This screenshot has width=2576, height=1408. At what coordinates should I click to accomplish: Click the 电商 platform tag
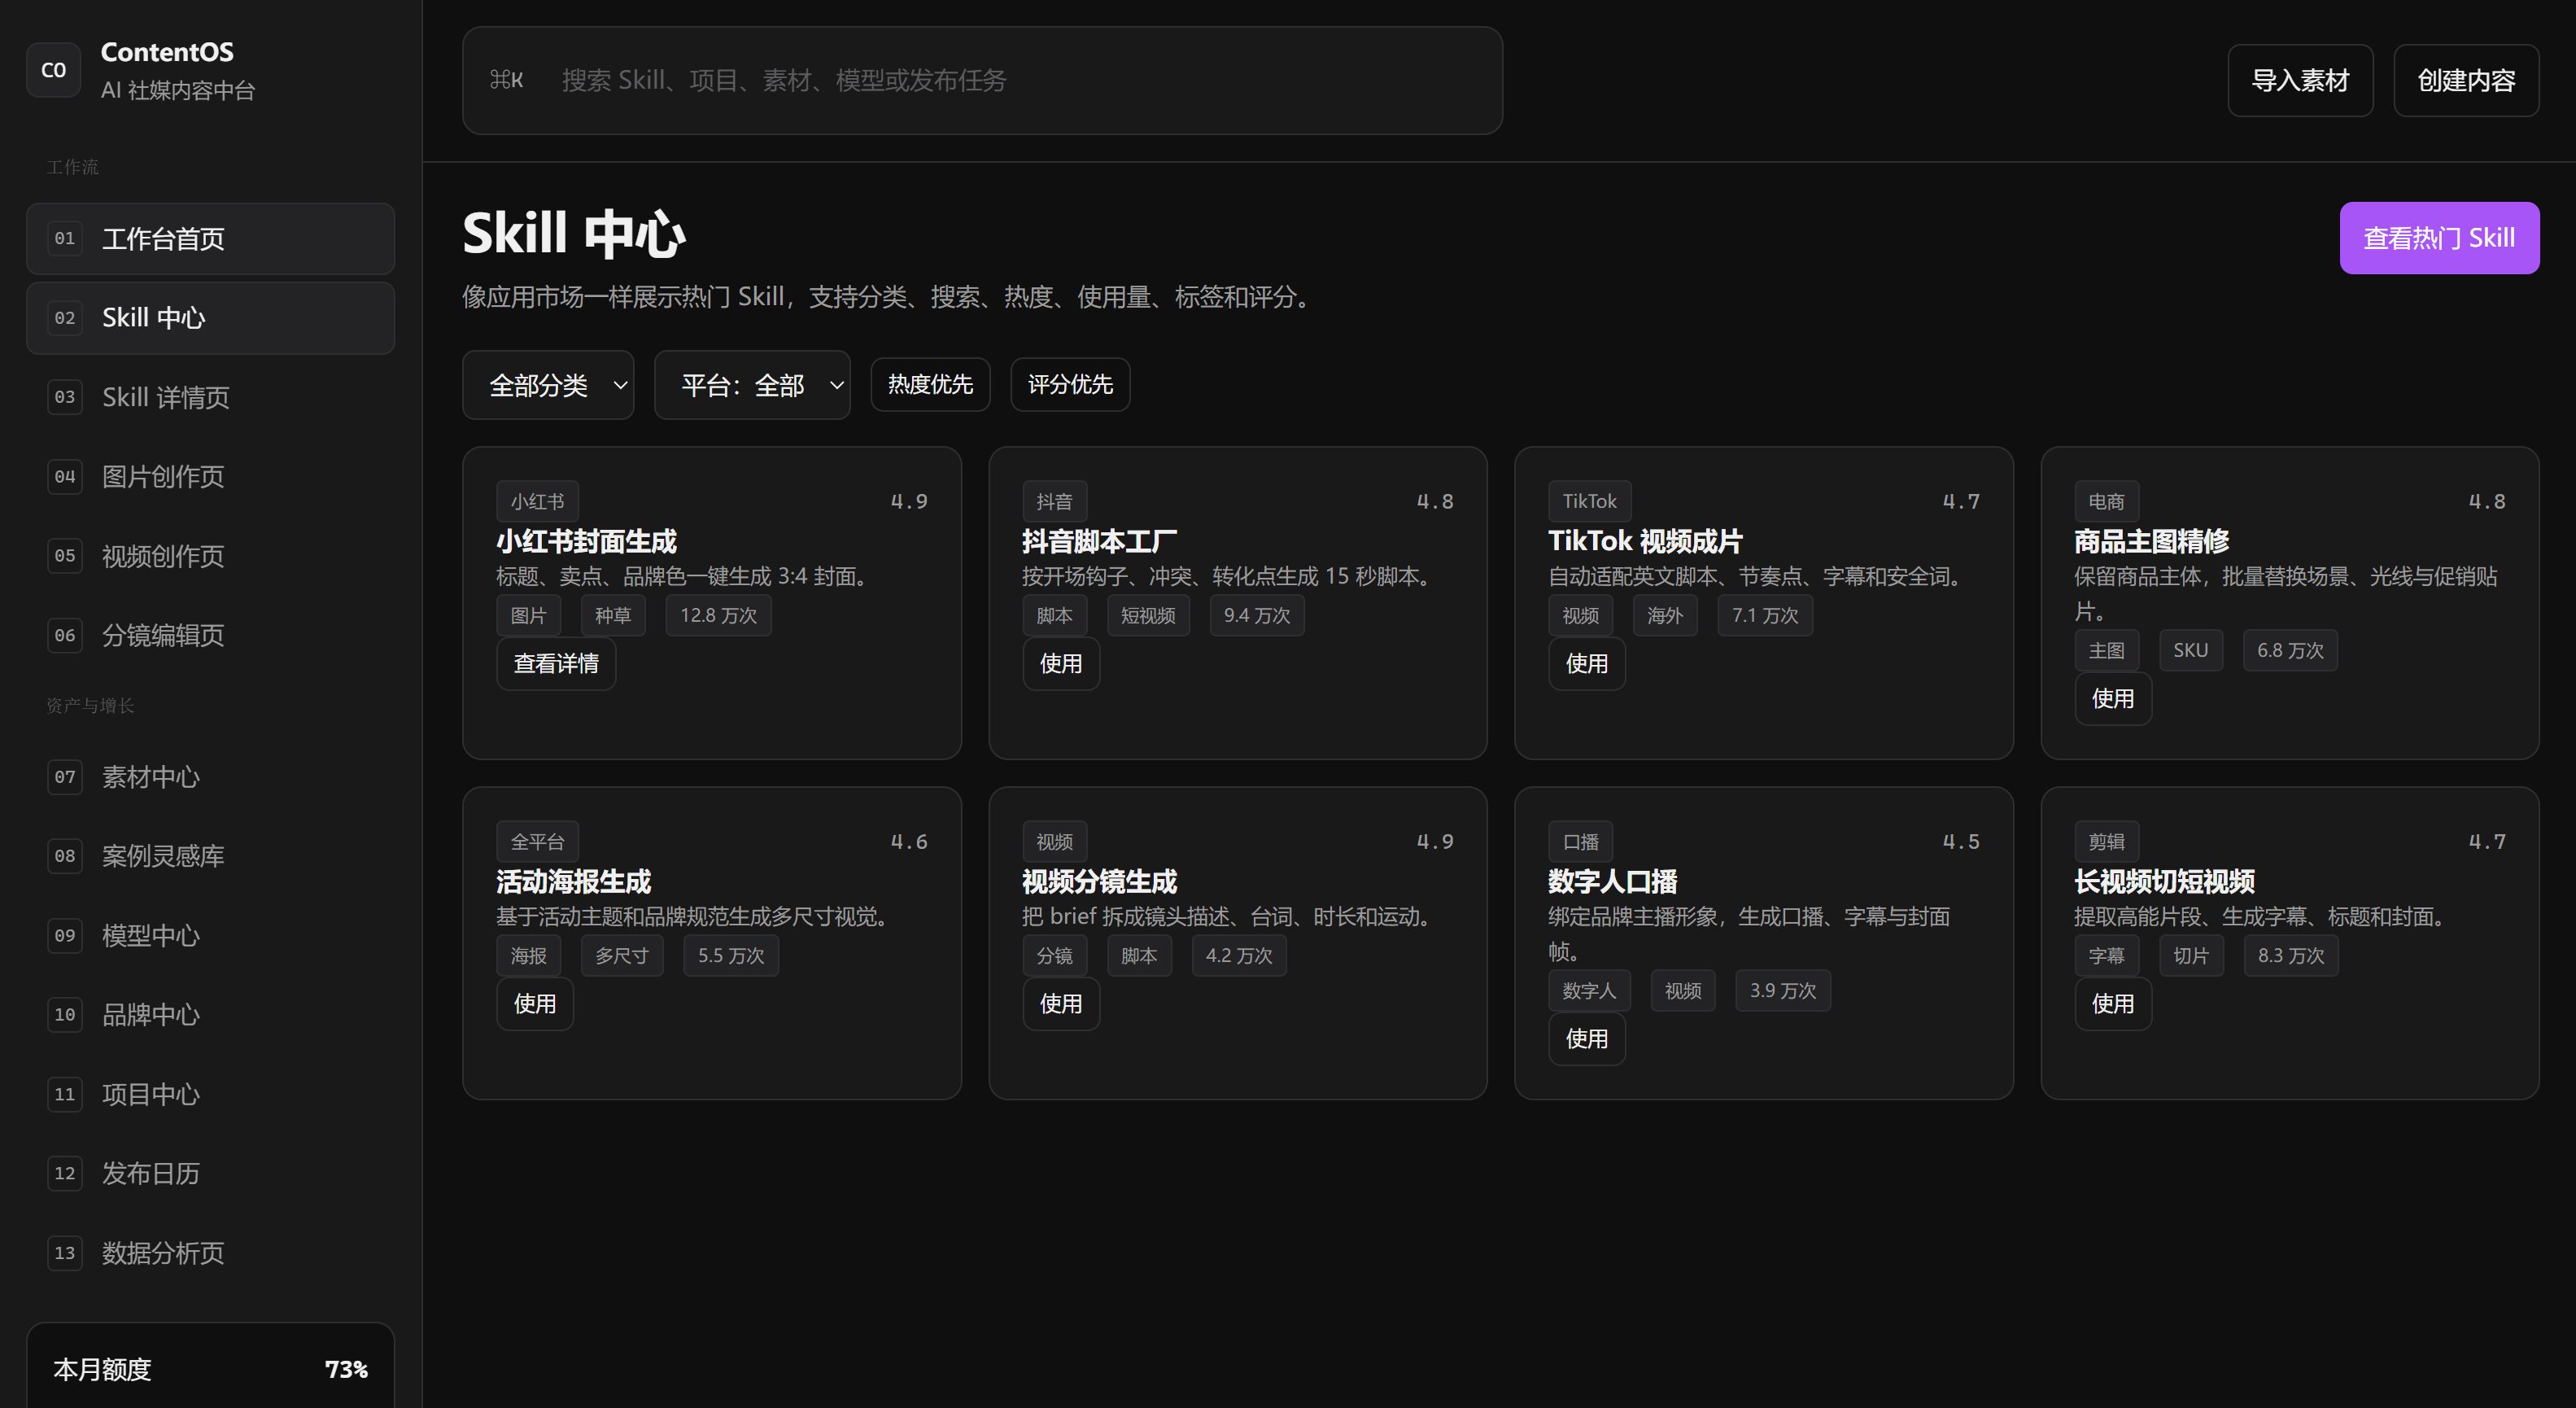[2107, 502]
